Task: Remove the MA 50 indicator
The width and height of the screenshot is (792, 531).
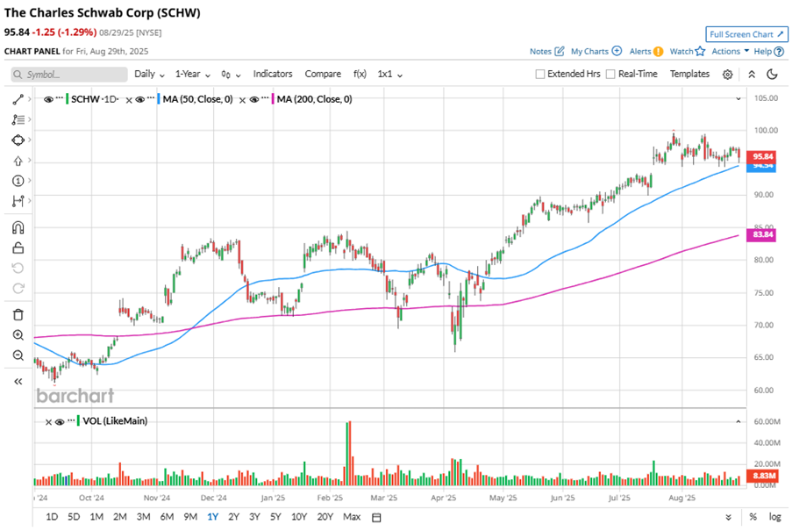Action: pyautogui.click(x=129, y=100)
